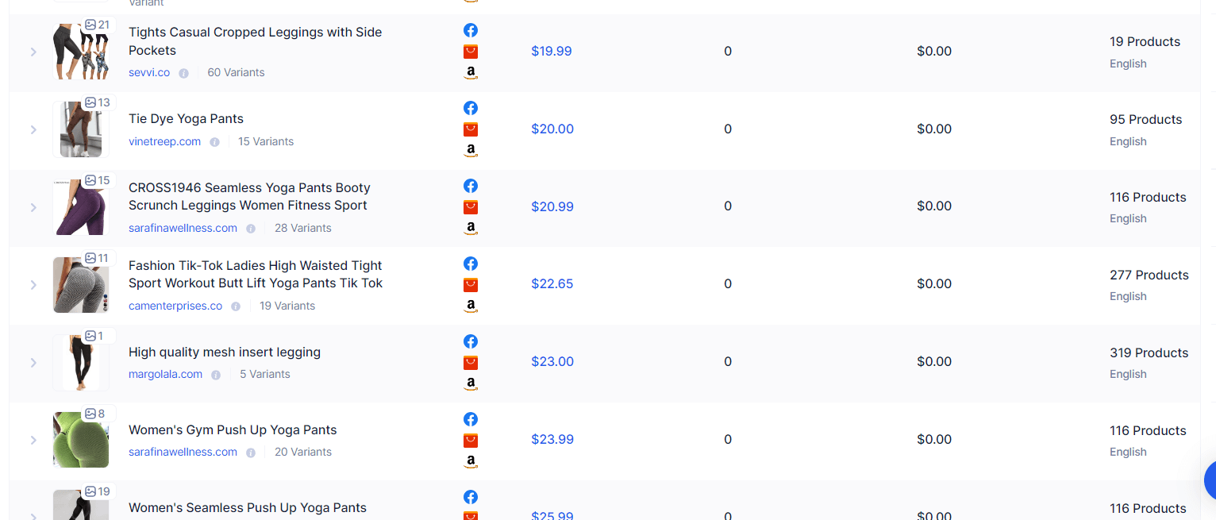Select the Shopify icon for Women's Gym Push Up Yoga Pants

pyautogui.click(x=471, y=440)
